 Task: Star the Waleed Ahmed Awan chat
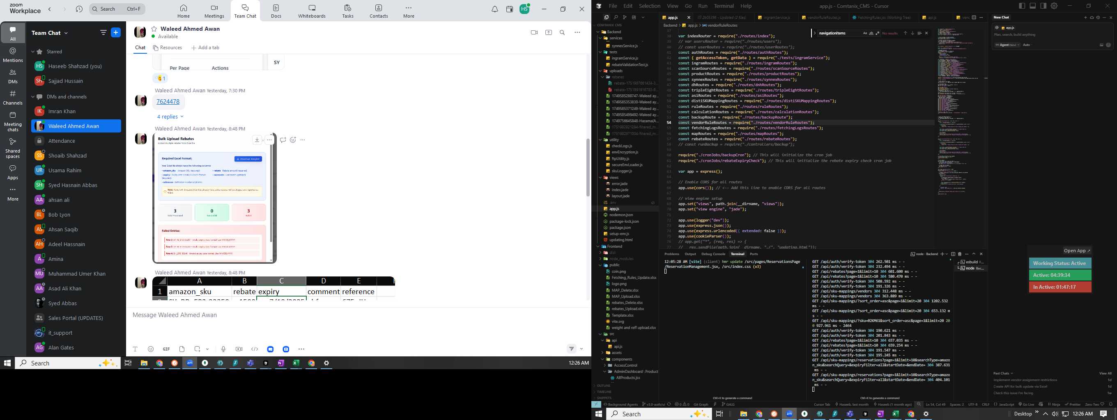coord(154,29)
